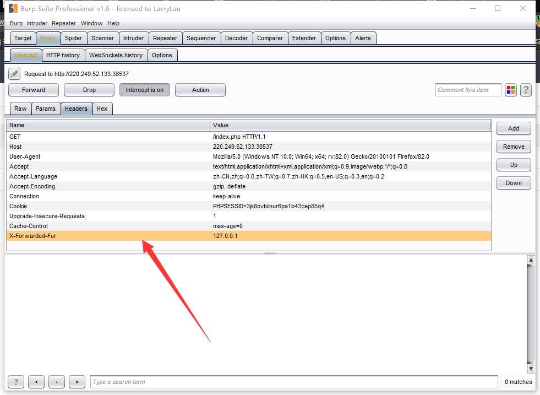Screen dimensions: 540x395
Task: Go to previous search match
Action: (x=36, y=382)
